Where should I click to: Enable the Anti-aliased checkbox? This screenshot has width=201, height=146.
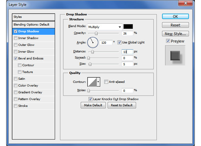(106, 82)
